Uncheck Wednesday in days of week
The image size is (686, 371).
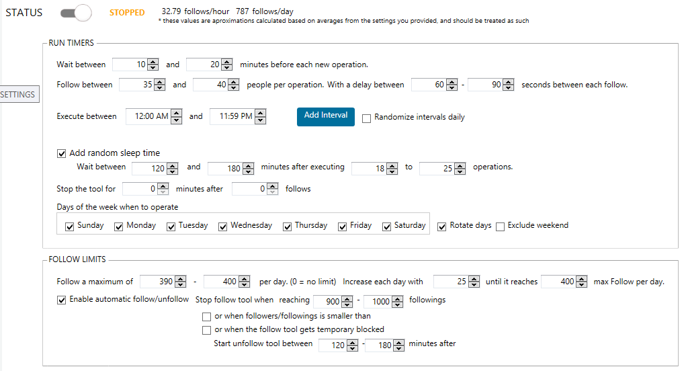click(222, 226)
